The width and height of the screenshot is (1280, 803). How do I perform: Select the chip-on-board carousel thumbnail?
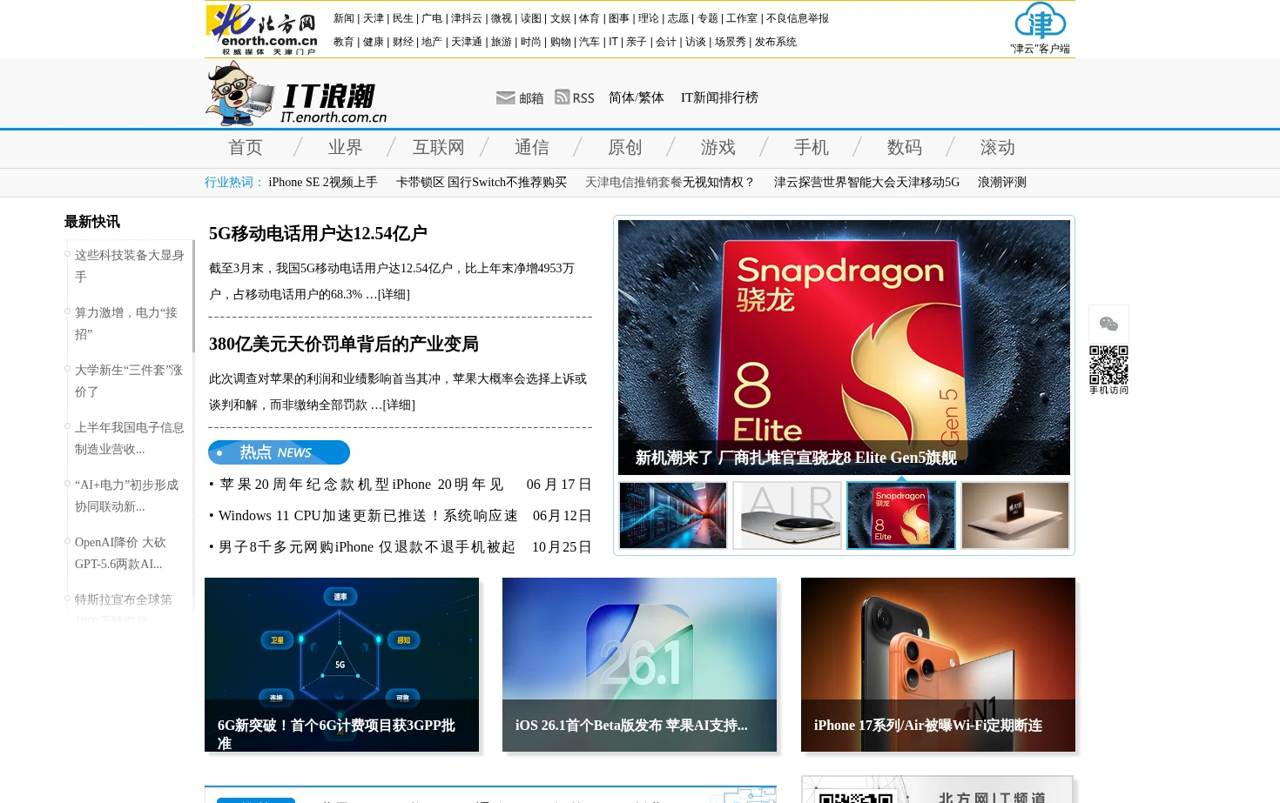(x=1015, y=516)
